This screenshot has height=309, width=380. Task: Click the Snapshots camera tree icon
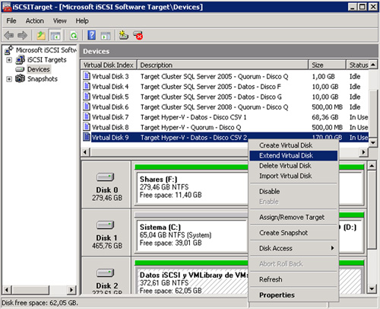click(x=20, y=78)
